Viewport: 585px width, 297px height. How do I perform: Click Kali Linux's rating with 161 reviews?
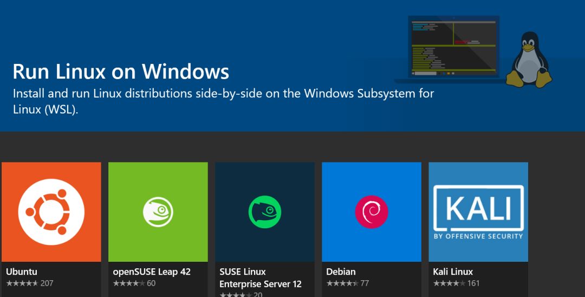click(456, 283)
